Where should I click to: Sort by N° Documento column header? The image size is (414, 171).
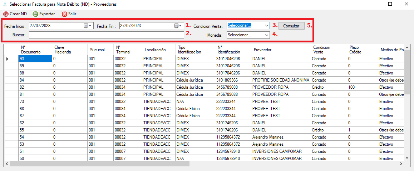(35, 50)
